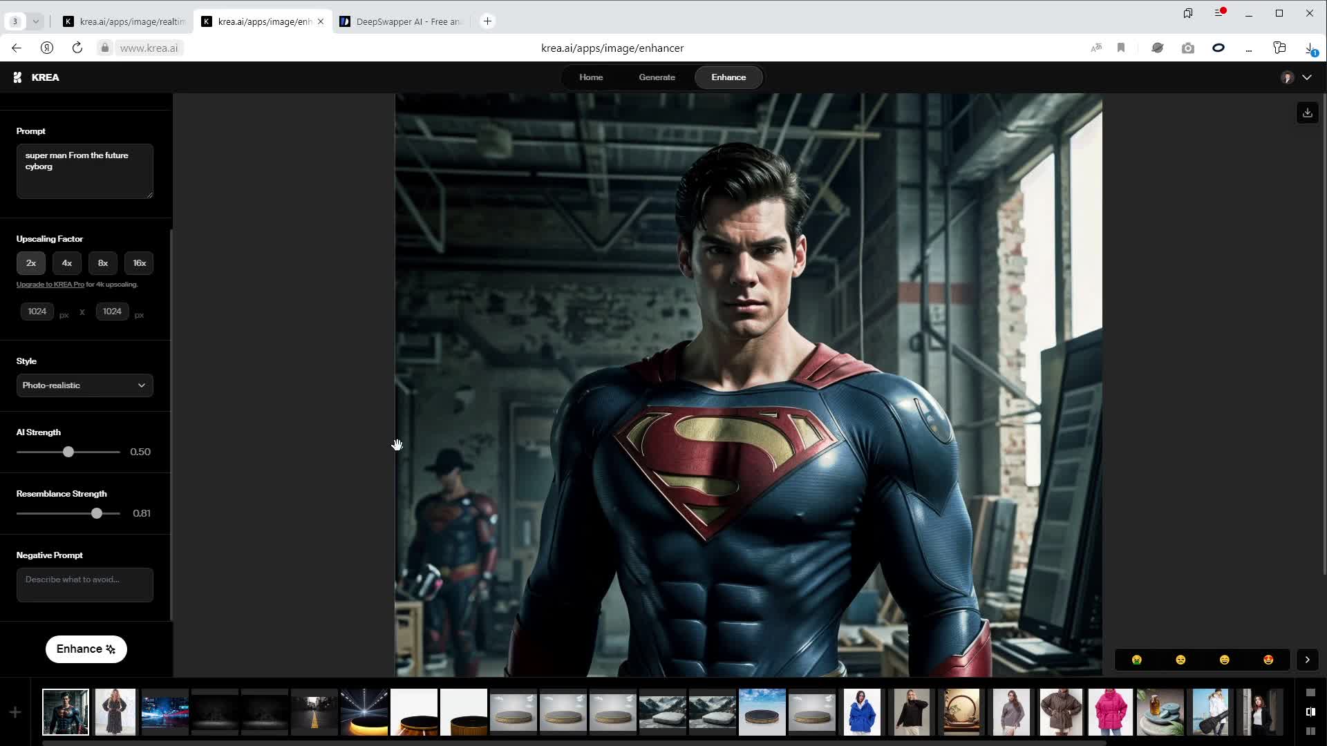Image resolution: width=1327 pixels, height=746 pixels.
Task: Click the Resemblance Strength slider handle
Action: coord(97,513)
